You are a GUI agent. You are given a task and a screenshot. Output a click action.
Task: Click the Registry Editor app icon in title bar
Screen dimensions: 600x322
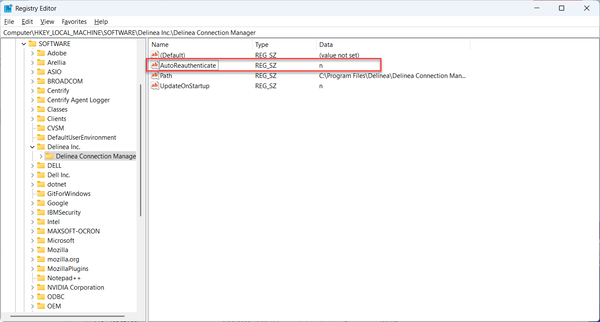[8, 8]
